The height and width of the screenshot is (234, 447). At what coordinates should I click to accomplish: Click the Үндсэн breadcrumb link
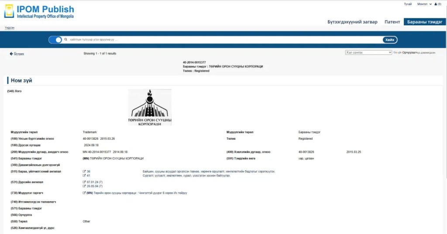(10, 28)
